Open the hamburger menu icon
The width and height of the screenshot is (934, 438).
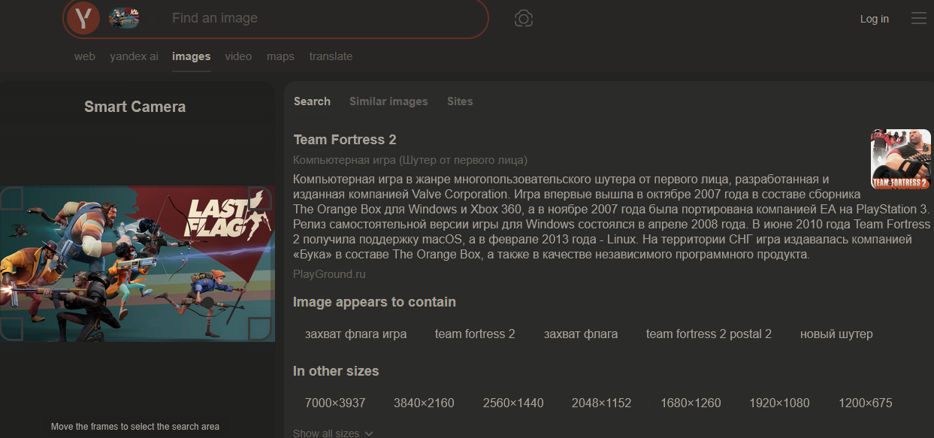[x=918, y=19]
